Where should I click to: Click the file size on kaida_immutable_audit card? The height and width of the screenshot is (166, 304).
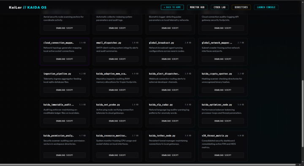click(82, 105)
